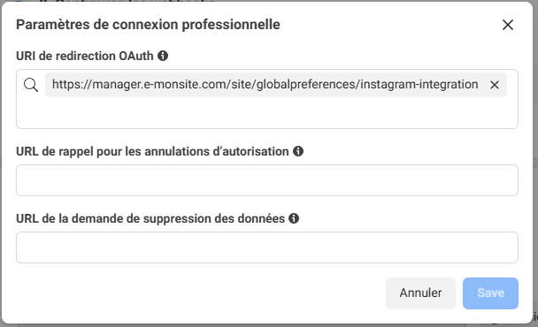Show info icon for URL de rappel annulations
The image size is (538, 327).
point(298,151)
